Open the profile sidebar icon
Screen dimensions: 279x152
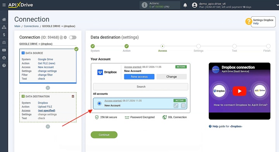[x=4, y=58]
